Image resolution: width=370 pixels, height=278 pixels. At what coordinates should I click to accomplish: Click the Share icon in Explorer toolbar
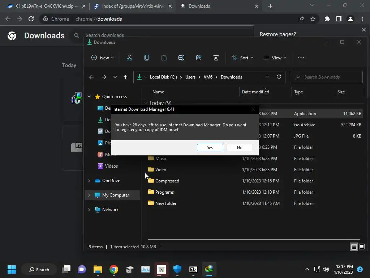pyautogui.click(x=199, y=58)
